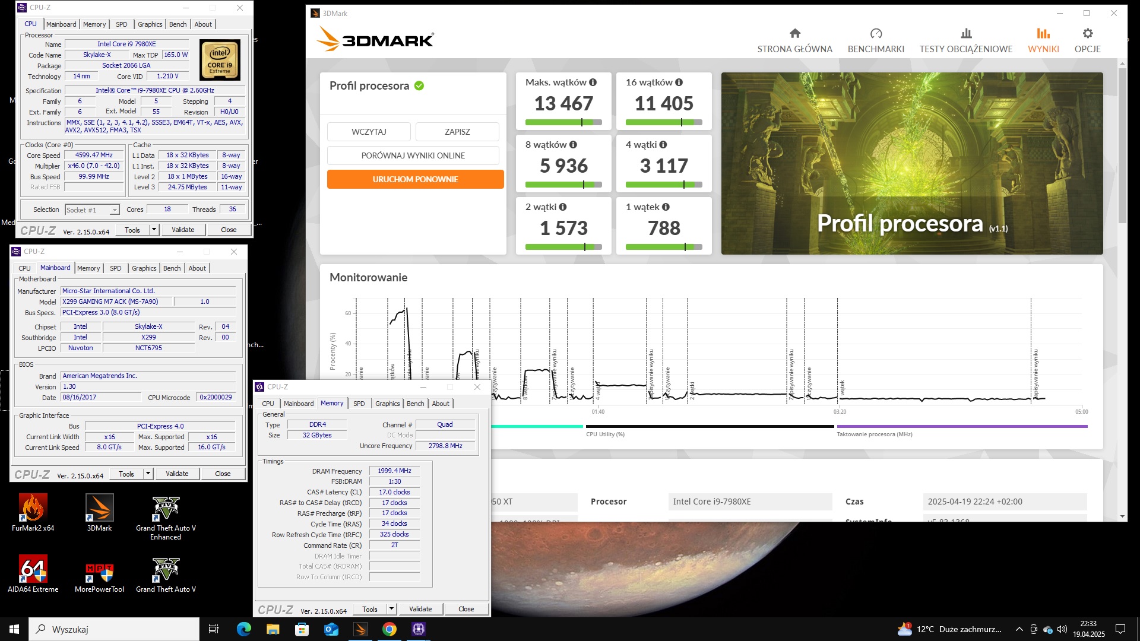Open Graphics tab in Mainboard CPU-Z window

[144, 268]
